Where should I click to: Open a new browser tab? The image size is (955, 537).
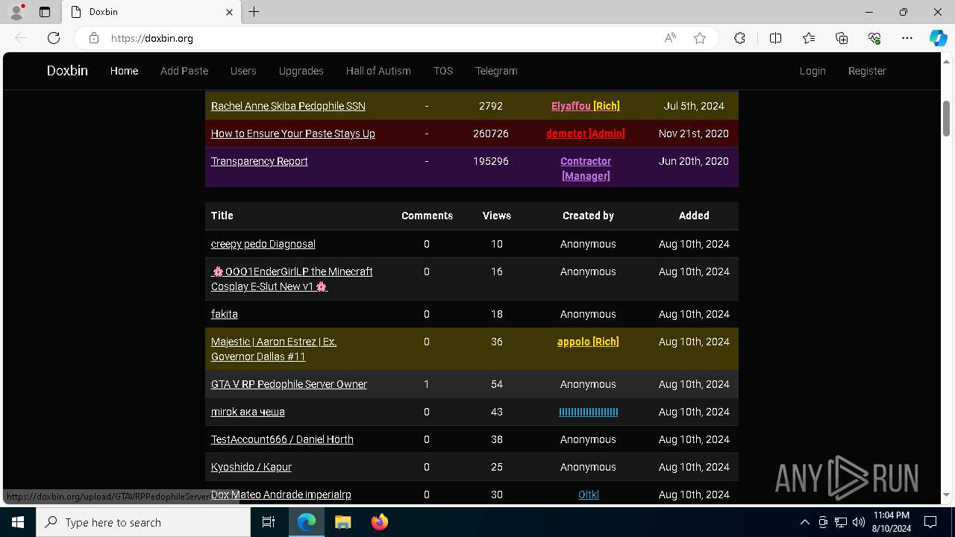[254, 12]
